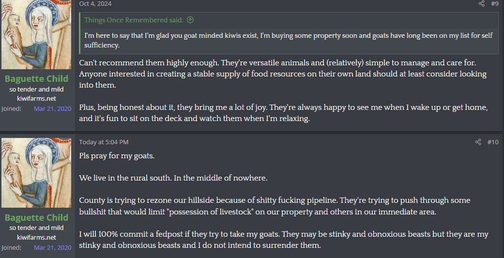
Task: Open the #9 post permalink
Action: pos(494,4)
